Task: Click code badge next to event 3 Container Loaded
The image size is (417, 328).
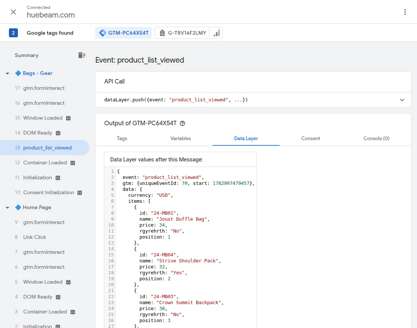Action: point(73,312)
